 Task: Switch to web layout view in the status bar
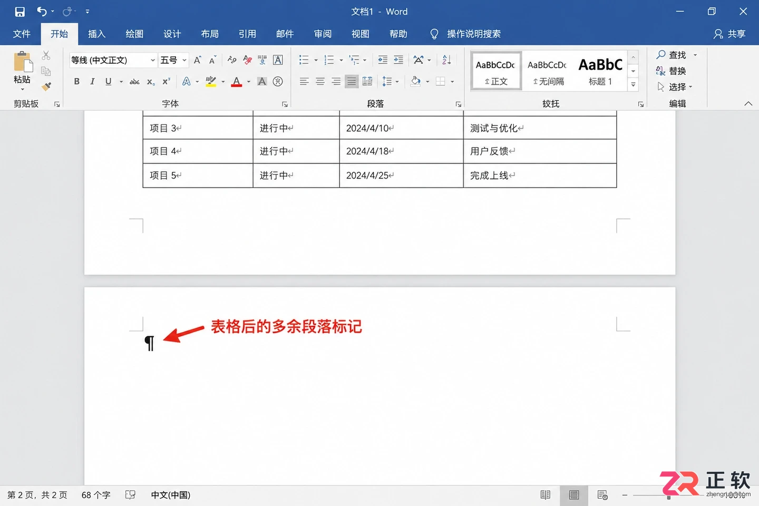tap(602, 495)
